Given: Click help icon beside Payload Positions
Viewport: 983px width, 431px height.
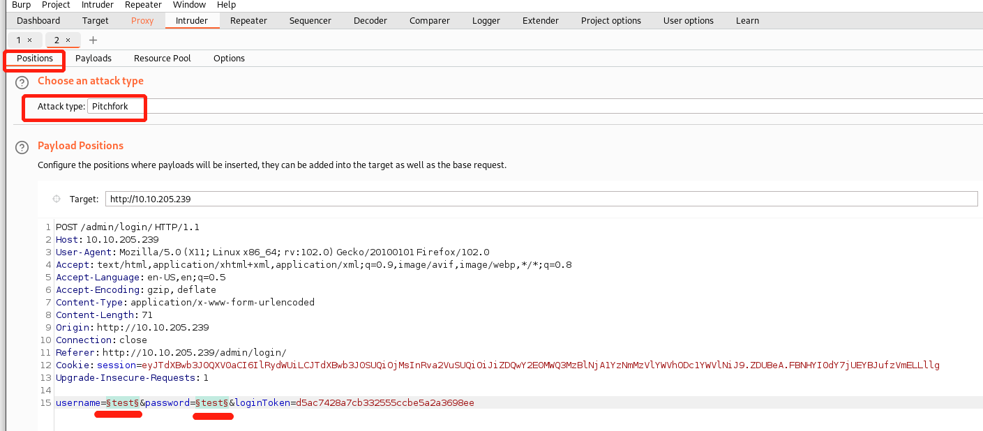Looking at the screenshot, I should 23,147.
